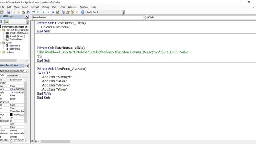Click the Toolbox icon in the toolbar

tap(77, 12)
